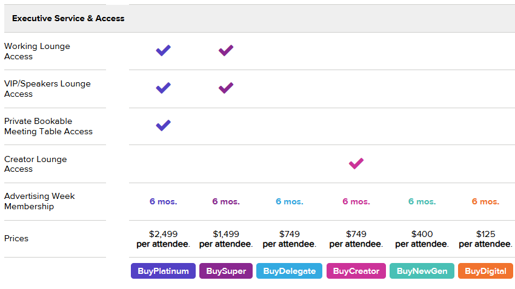Click the orange 6 mos. Digital membership text

(x=485, y=202)
